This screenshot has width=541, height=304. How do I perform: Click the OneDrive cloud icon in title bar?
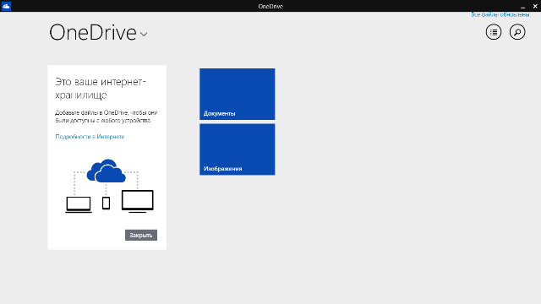coord(6,6)
